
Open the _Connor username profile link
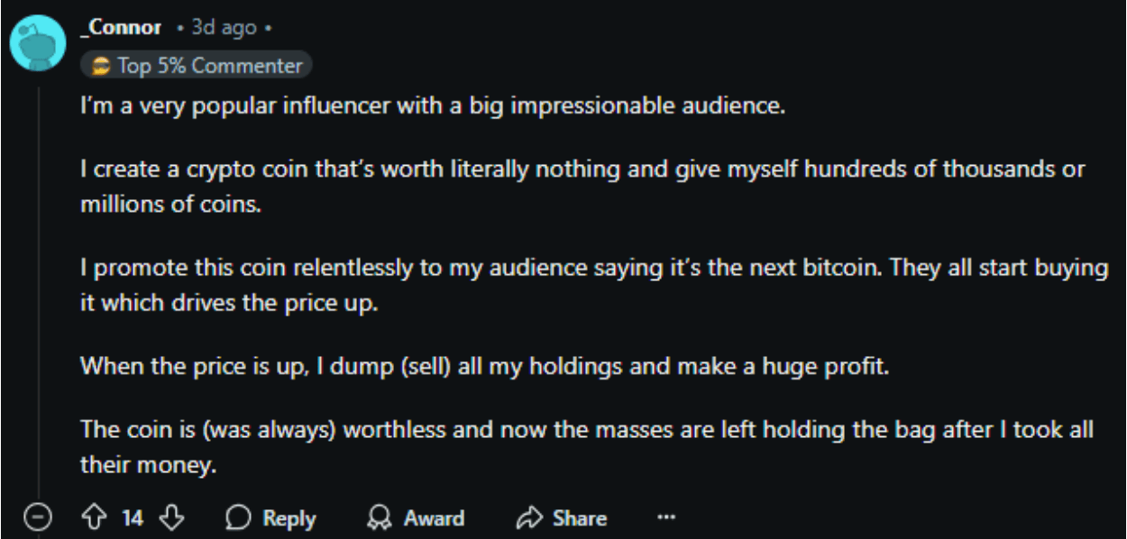coord(119,28)
